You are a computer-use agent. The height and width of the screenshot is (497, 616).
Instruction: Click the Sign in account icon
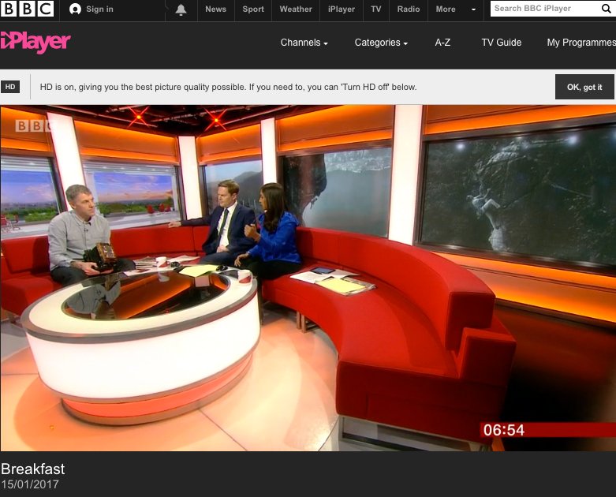pos(75,9)
